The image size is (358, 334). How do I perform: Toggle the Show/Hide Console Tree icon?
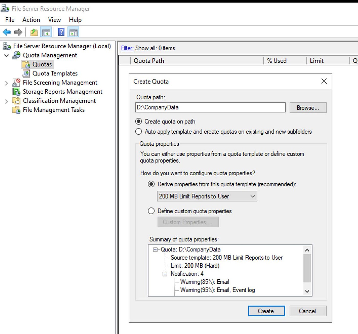tap(46, 32)
